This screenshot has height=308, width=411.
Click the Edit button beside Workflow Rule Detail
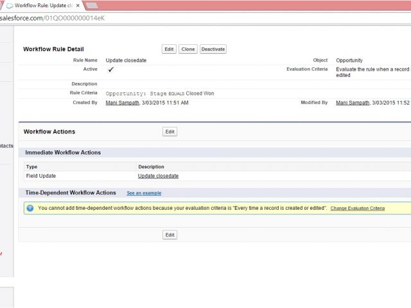pyautogui.click(x=169, y=49)
